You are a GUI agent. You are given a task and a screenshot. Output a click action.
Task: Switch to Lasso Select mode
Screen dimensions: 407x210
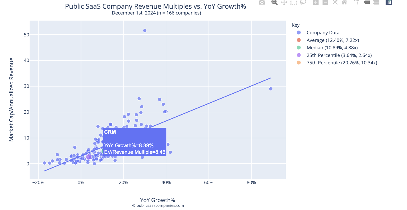click(303, 3)
